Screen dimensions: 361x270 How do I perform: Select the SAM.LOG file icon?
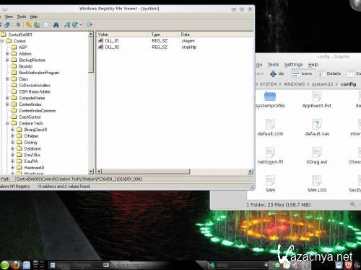317,181
